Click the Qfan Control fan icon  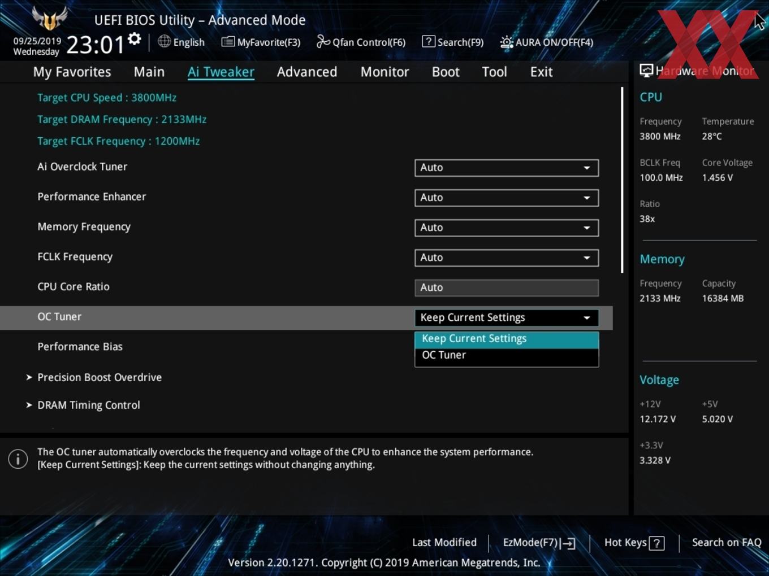click(323, 41)
